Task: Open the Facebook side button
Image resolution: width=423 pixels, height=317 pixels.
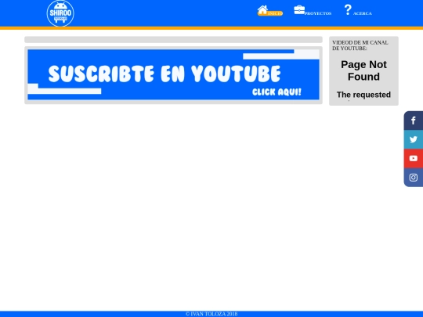Action: 414,121
